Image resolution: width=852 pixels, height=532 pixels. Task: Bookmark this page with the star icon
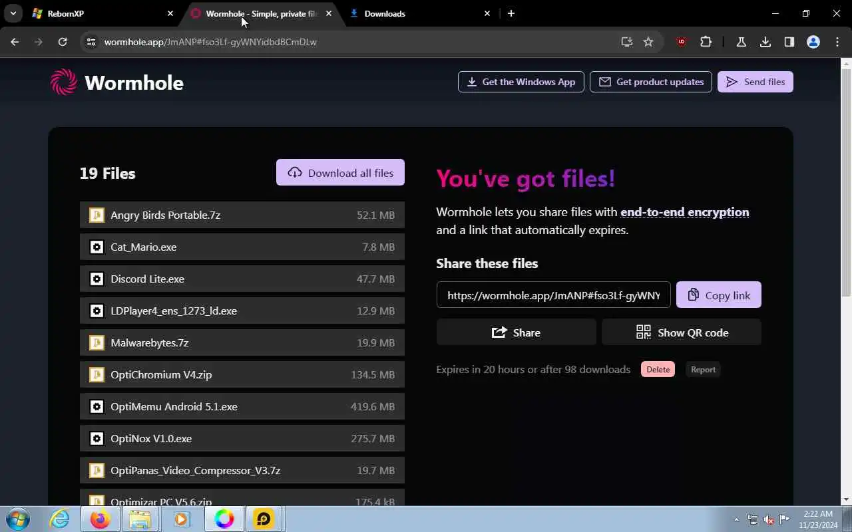click(x=648, y=42)
